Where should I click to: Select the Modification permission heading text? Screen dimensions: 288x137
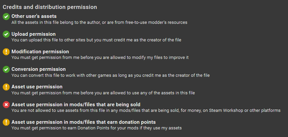(x=40, y=52)
